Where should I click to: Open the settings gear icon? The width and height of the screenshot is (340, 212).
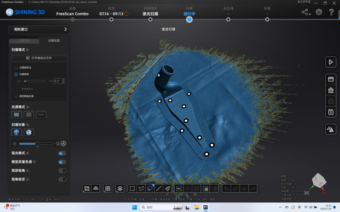click(319, 12)
